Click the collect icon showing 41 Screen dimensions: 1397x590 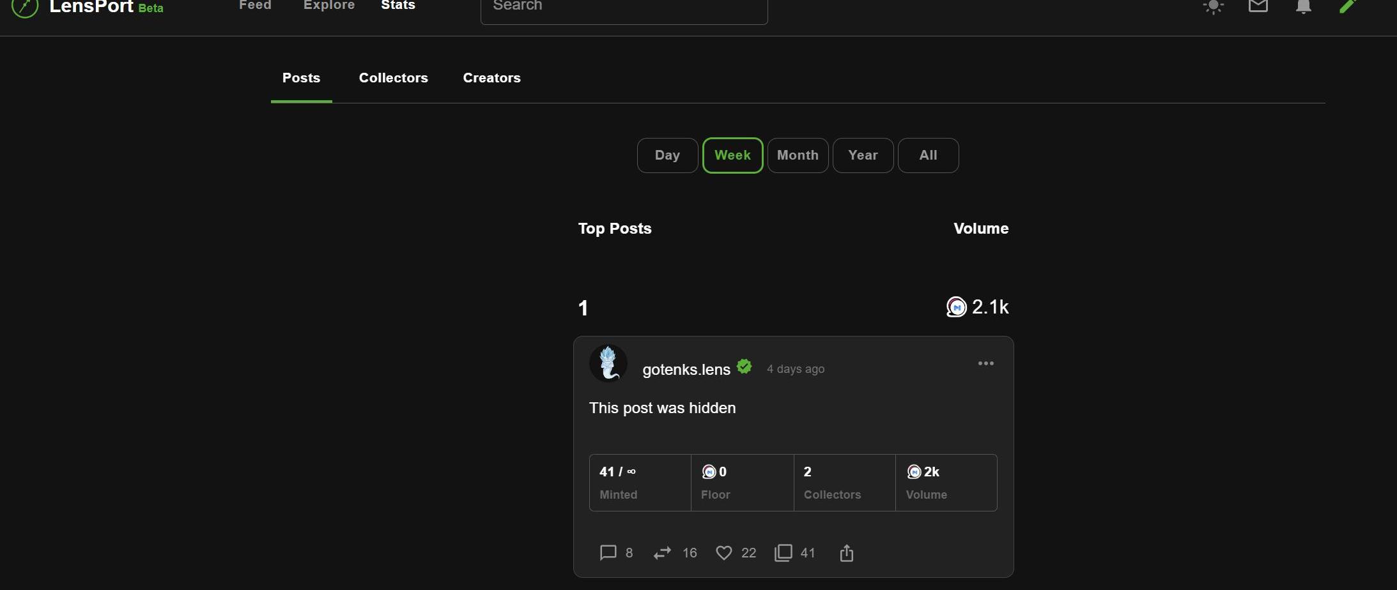click(783, 552)
